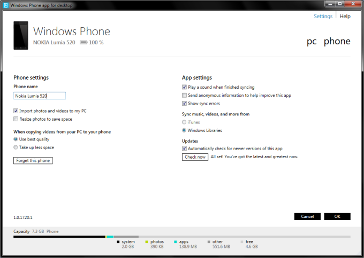Maximize the Windows Phone app window
Viewport: 364px width, 258px height.
click(339, 4)
